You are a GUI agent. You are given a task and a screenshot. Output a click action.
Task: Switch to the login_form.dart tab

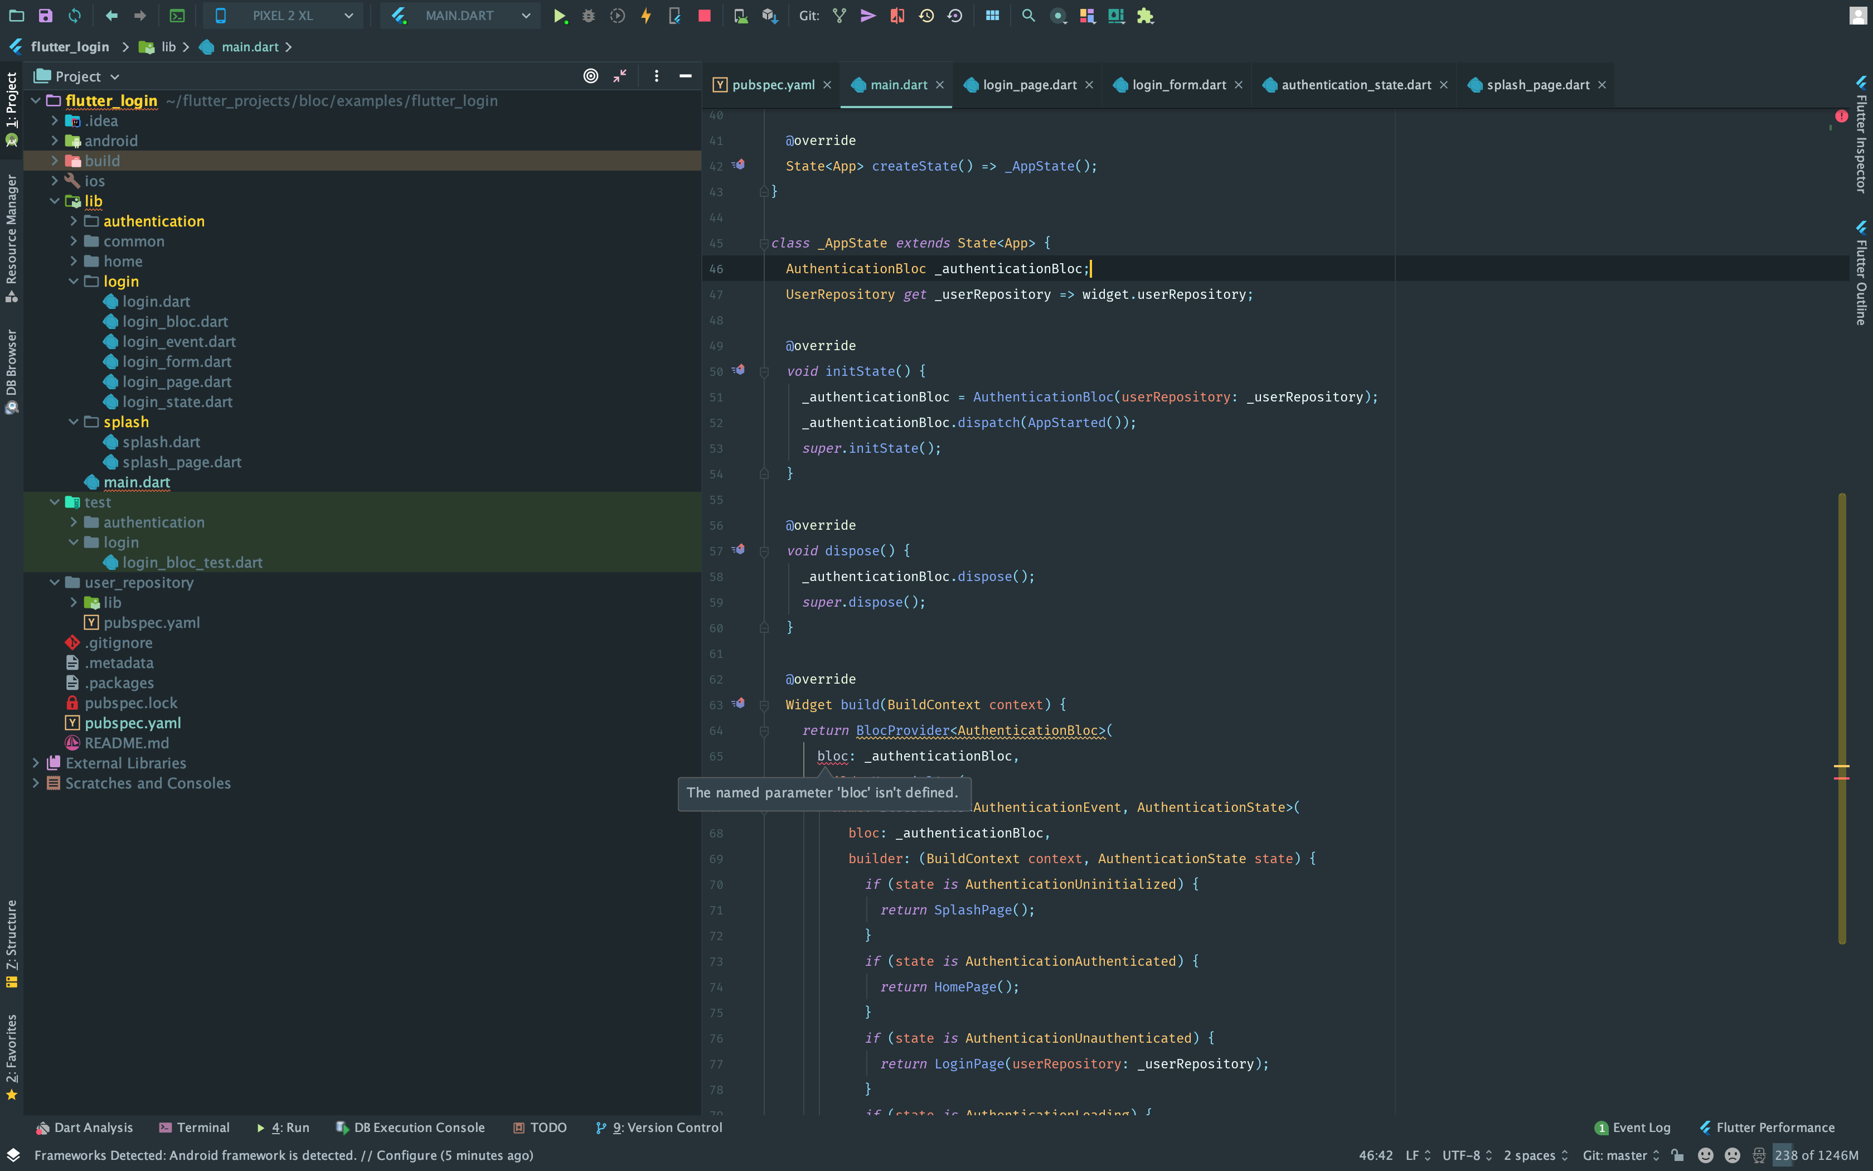coord(1178,85)
